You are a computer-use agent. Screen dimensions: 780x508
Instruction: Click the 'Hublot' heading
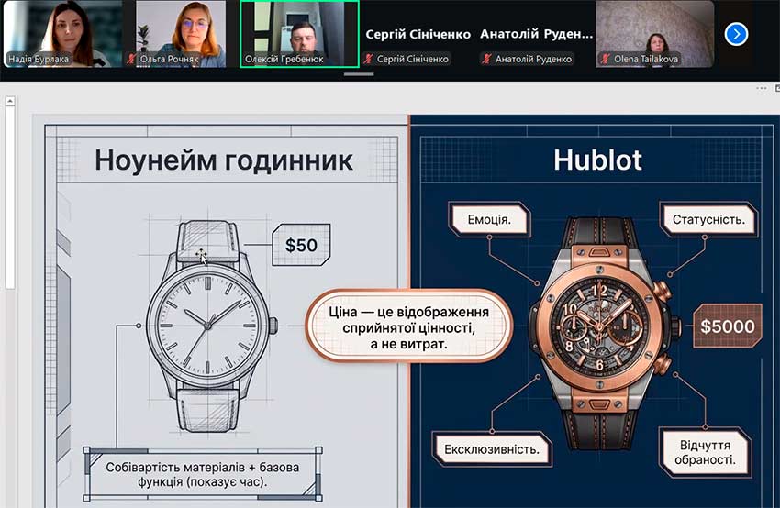[597, 160]
